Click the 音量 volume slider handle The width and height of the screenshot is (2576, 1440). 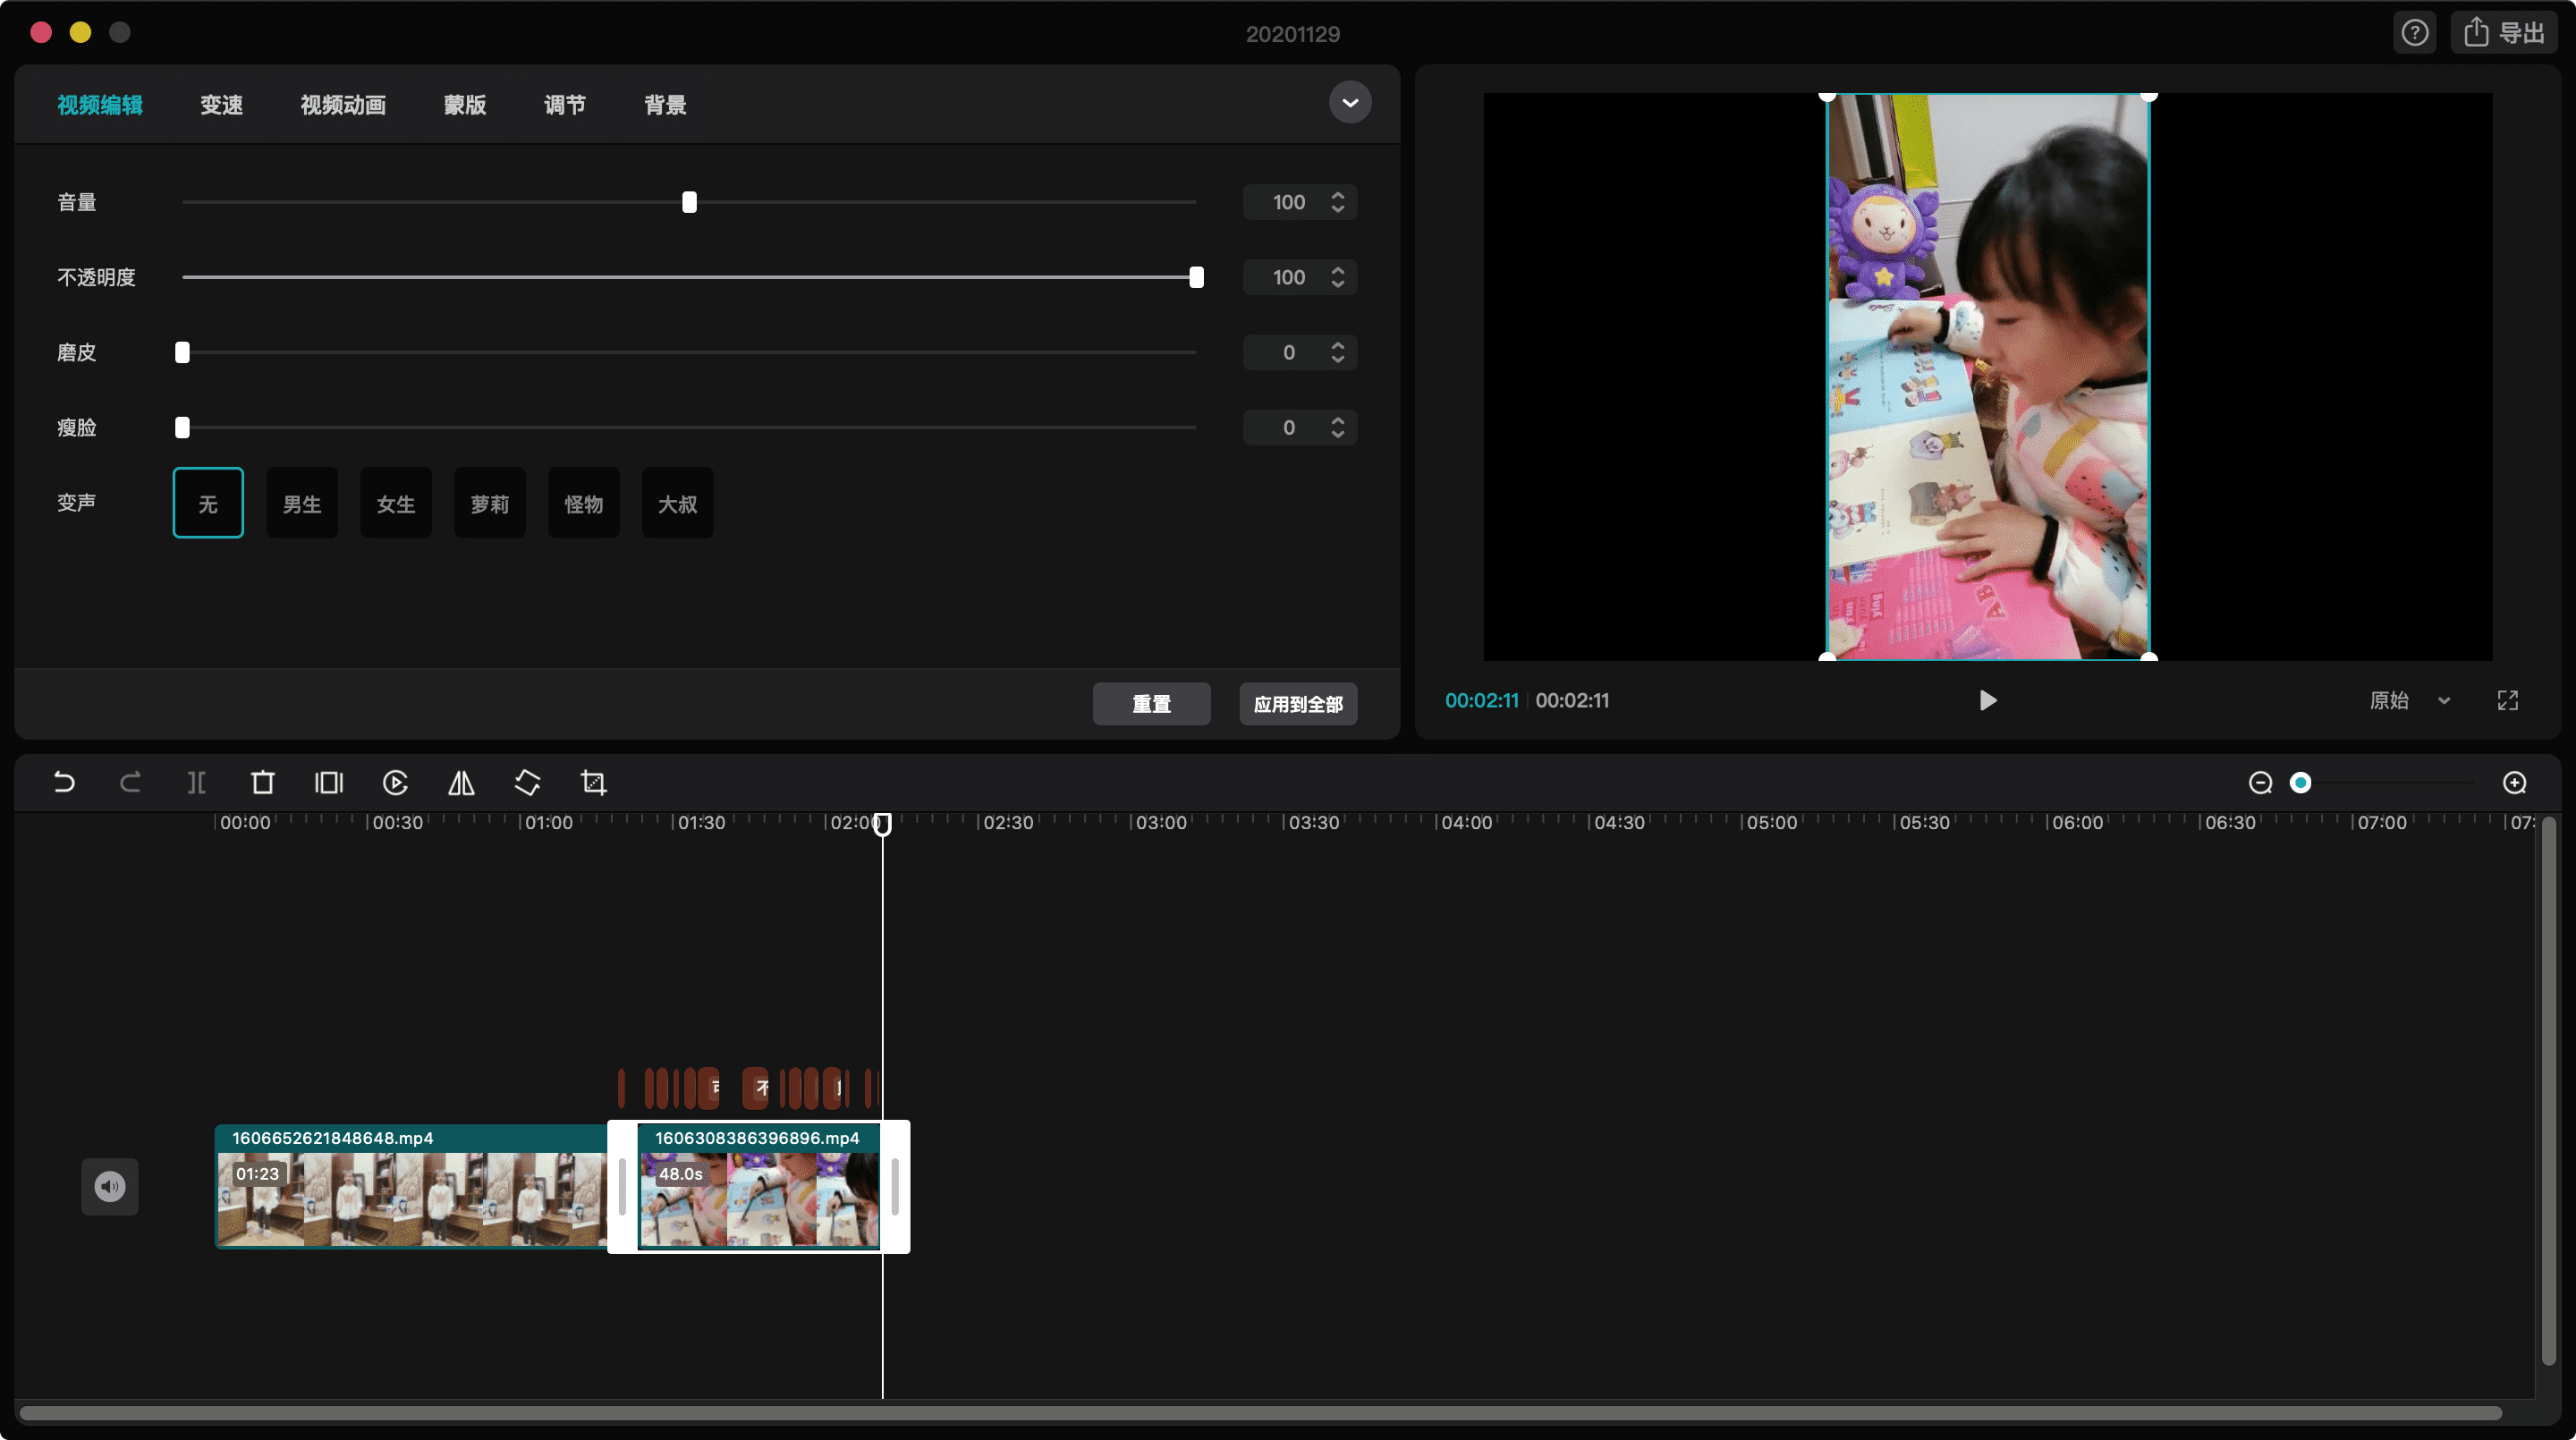(689, 202)
